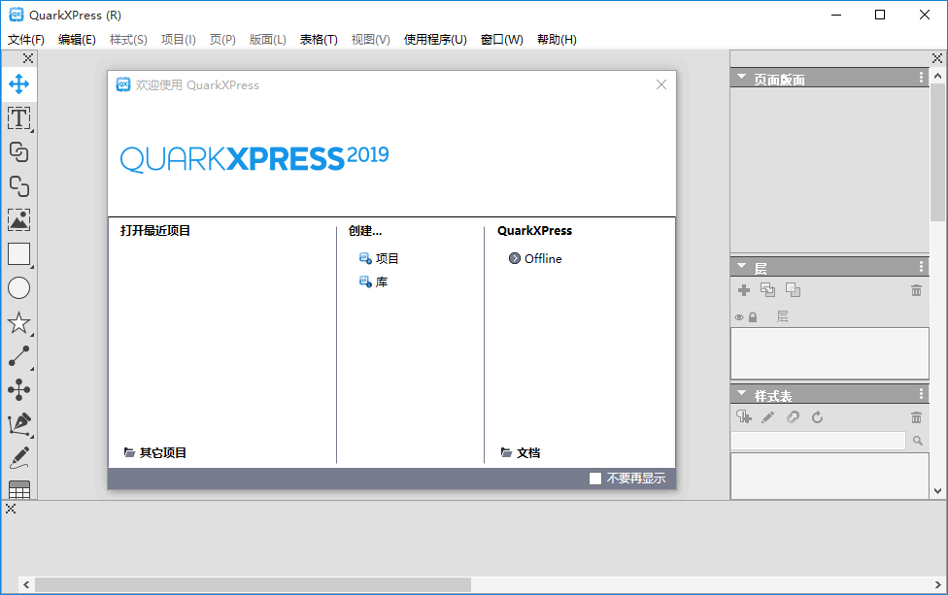Open the 表格(T) menu
This screenshot has height=595, width=948.
pos(319,39)
